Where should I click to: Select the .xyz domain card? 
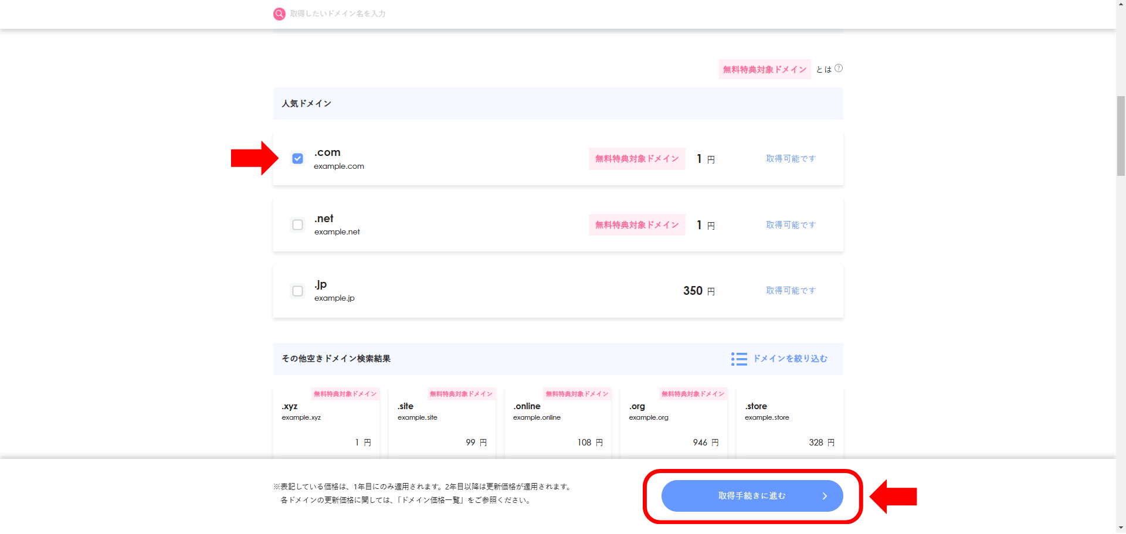point(326,423)
